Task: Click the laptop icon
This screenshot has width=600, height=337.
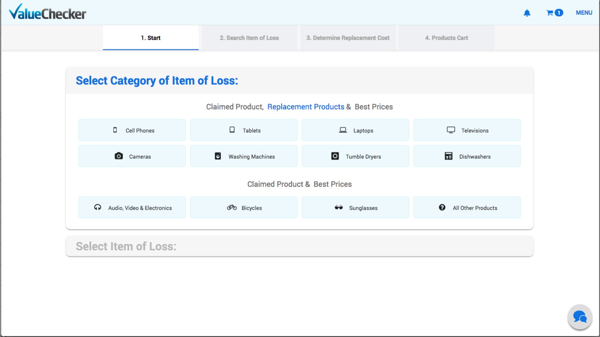Action: [343, 130]
